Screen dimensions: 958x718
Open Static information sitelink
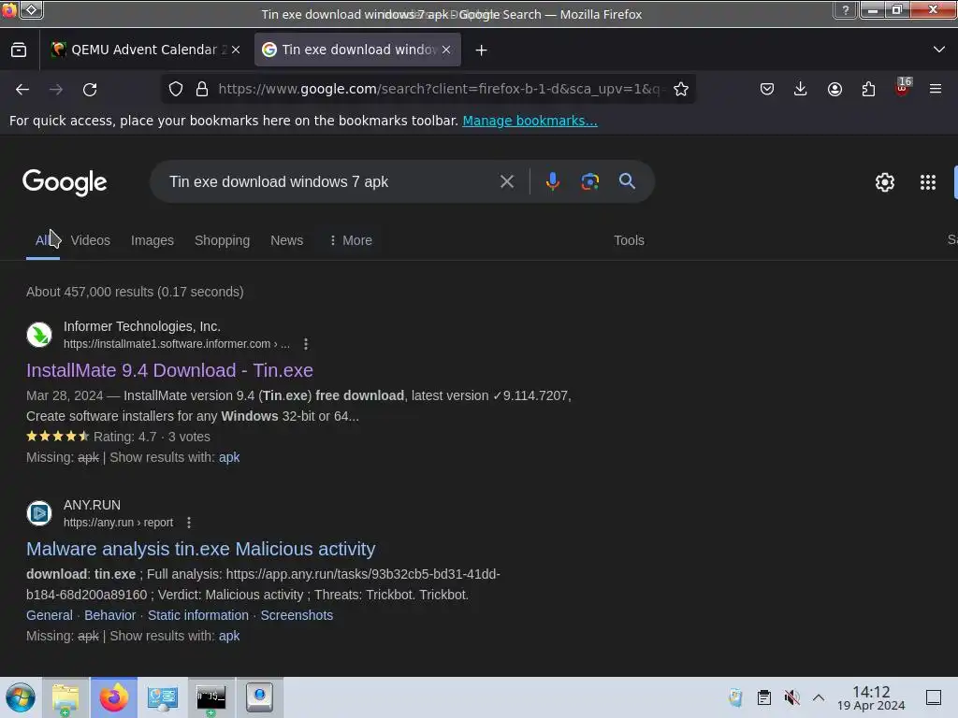pyautogui.click(x=198, y=615)
